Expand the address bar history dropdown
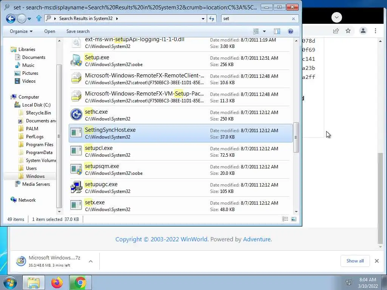Viewport: 387px width, 290px height. [x=203, y=19]
